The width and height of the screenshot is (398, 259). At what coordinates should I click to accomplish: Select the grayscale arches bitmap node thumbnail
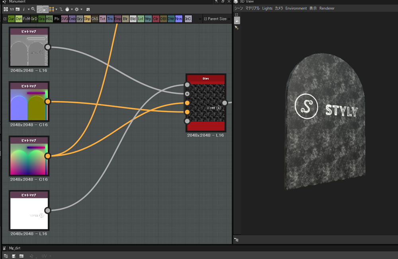[x=29, y=50]
